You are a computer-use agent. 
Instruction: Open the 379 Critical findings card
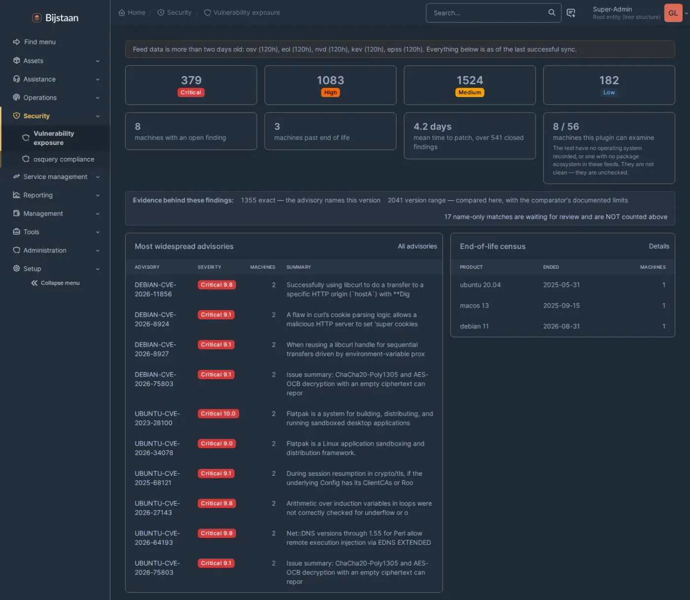191,85
